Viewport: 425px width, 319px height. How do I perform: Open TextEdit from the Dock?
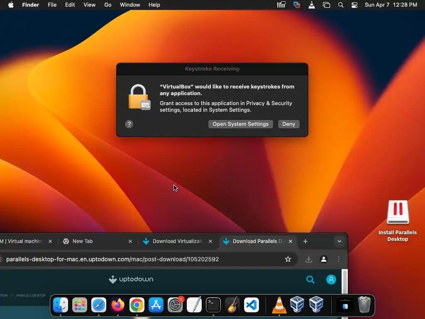tap(194, 304)
